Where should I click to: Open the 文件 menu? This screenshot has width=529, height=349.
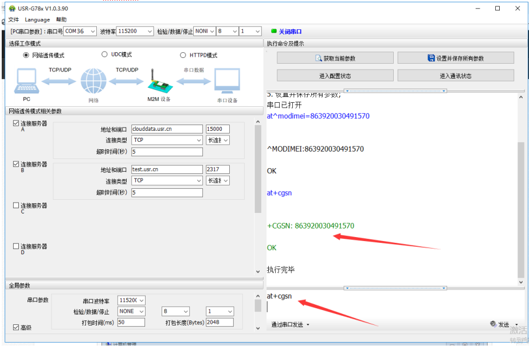point(13,20)
